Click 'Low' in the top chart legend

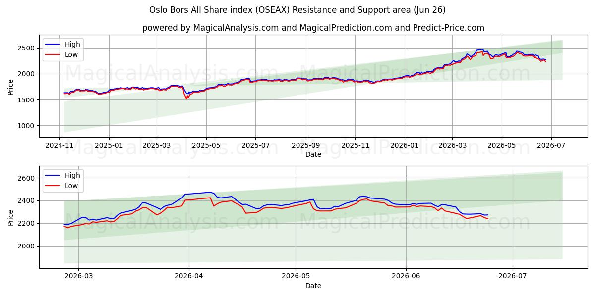pyautogui.click(x=71, y=54)
